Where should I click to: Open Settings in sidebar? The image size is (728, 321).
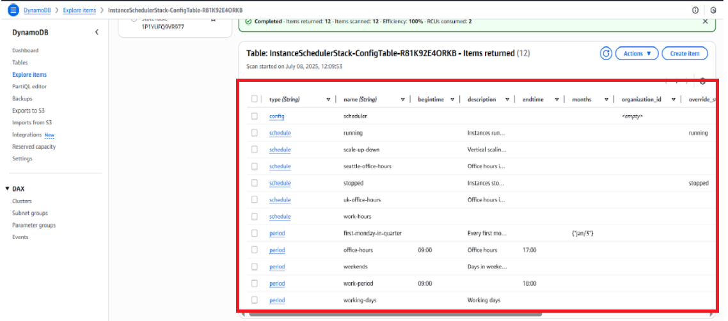point(22,159)
